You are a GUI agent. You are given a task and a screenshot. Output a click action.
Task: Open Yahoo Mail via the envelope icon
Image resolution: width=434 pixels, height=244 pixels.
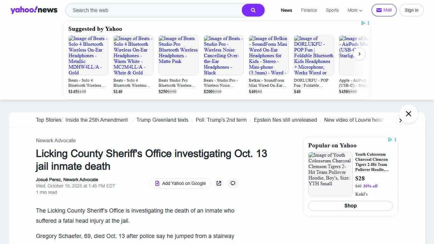click(x=379, y=10)
